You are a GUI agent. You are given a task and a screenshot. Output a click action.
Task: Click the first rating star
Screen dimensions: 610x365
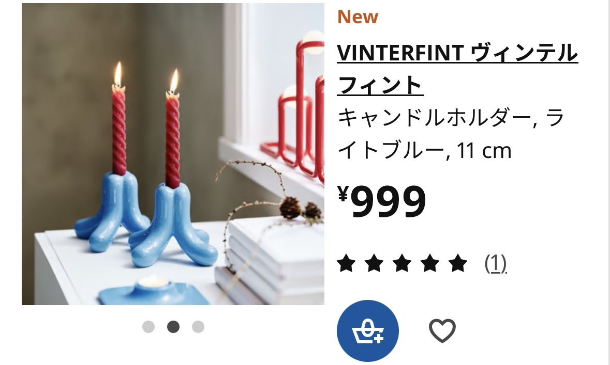346,263
